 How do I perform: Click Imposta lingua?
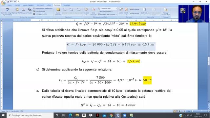tap(39, 11)
